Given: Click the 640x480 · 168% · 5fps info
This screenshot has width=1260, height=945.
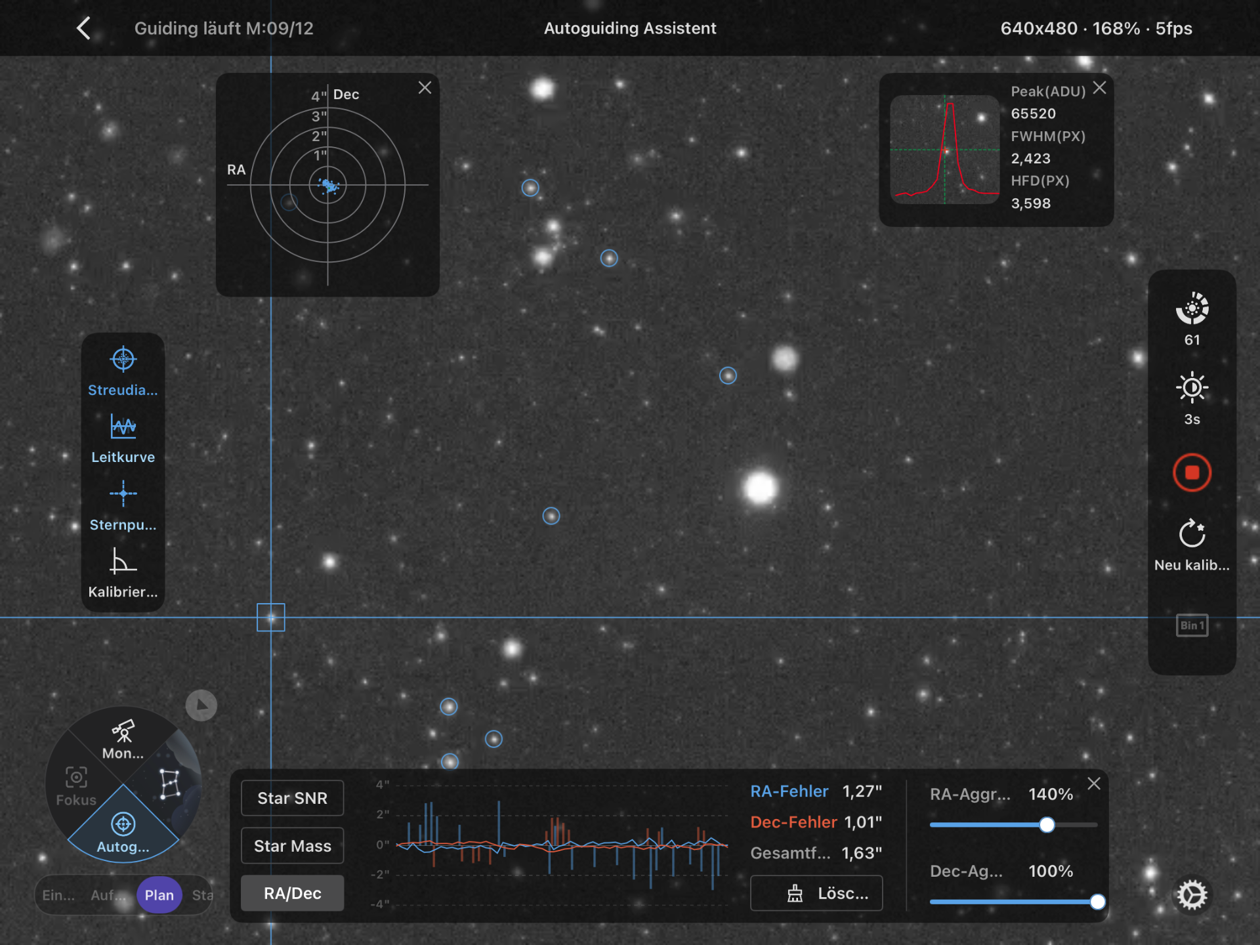Looking at the screenshot, I should tap(1096, 28).
